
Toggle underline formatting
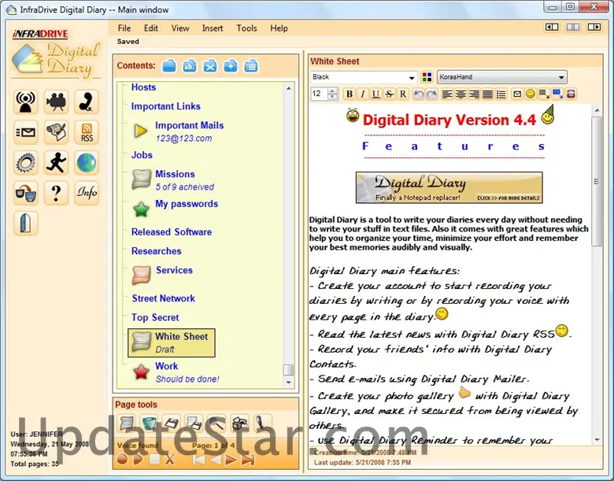pos(376,94)
